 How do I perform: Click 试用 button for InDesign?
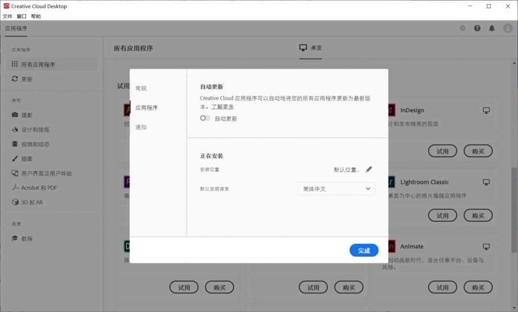click(x=443, y=151)
